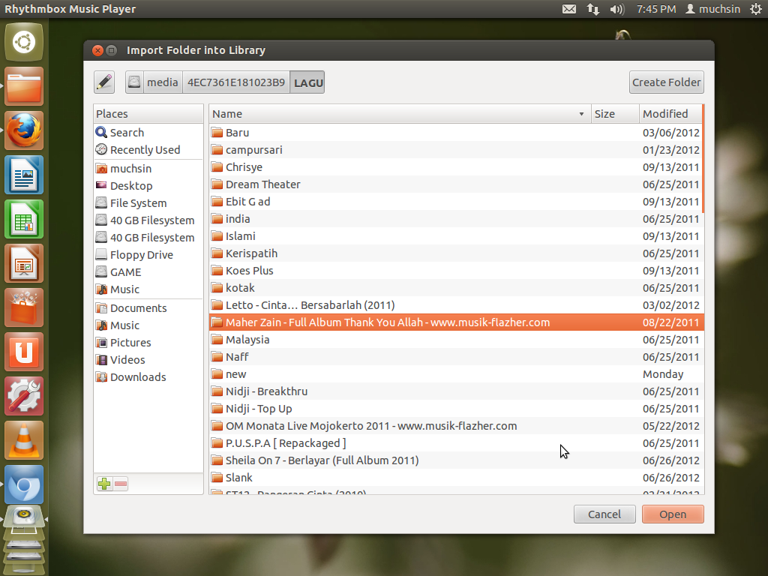Select the Naff folder
Viewport: 768px width, 576px height.
coord(455,356)
